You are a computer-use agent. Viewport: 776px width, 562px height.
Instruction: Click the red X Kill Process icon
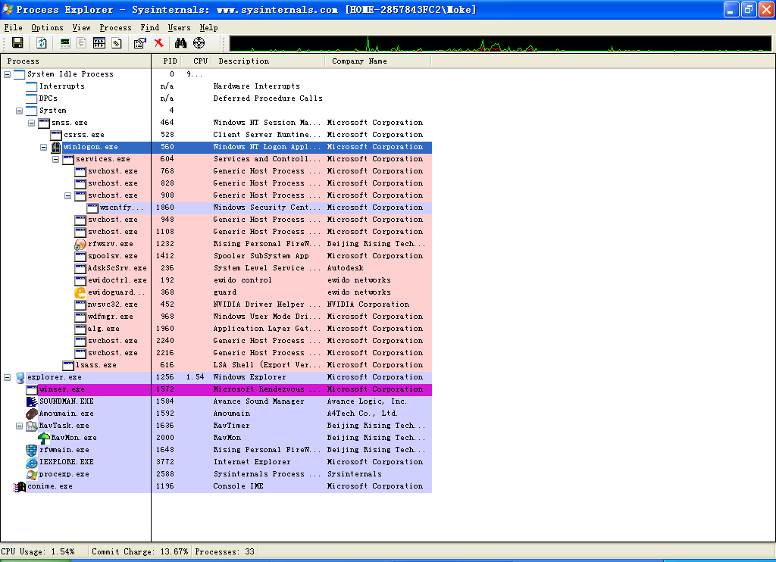159,43
